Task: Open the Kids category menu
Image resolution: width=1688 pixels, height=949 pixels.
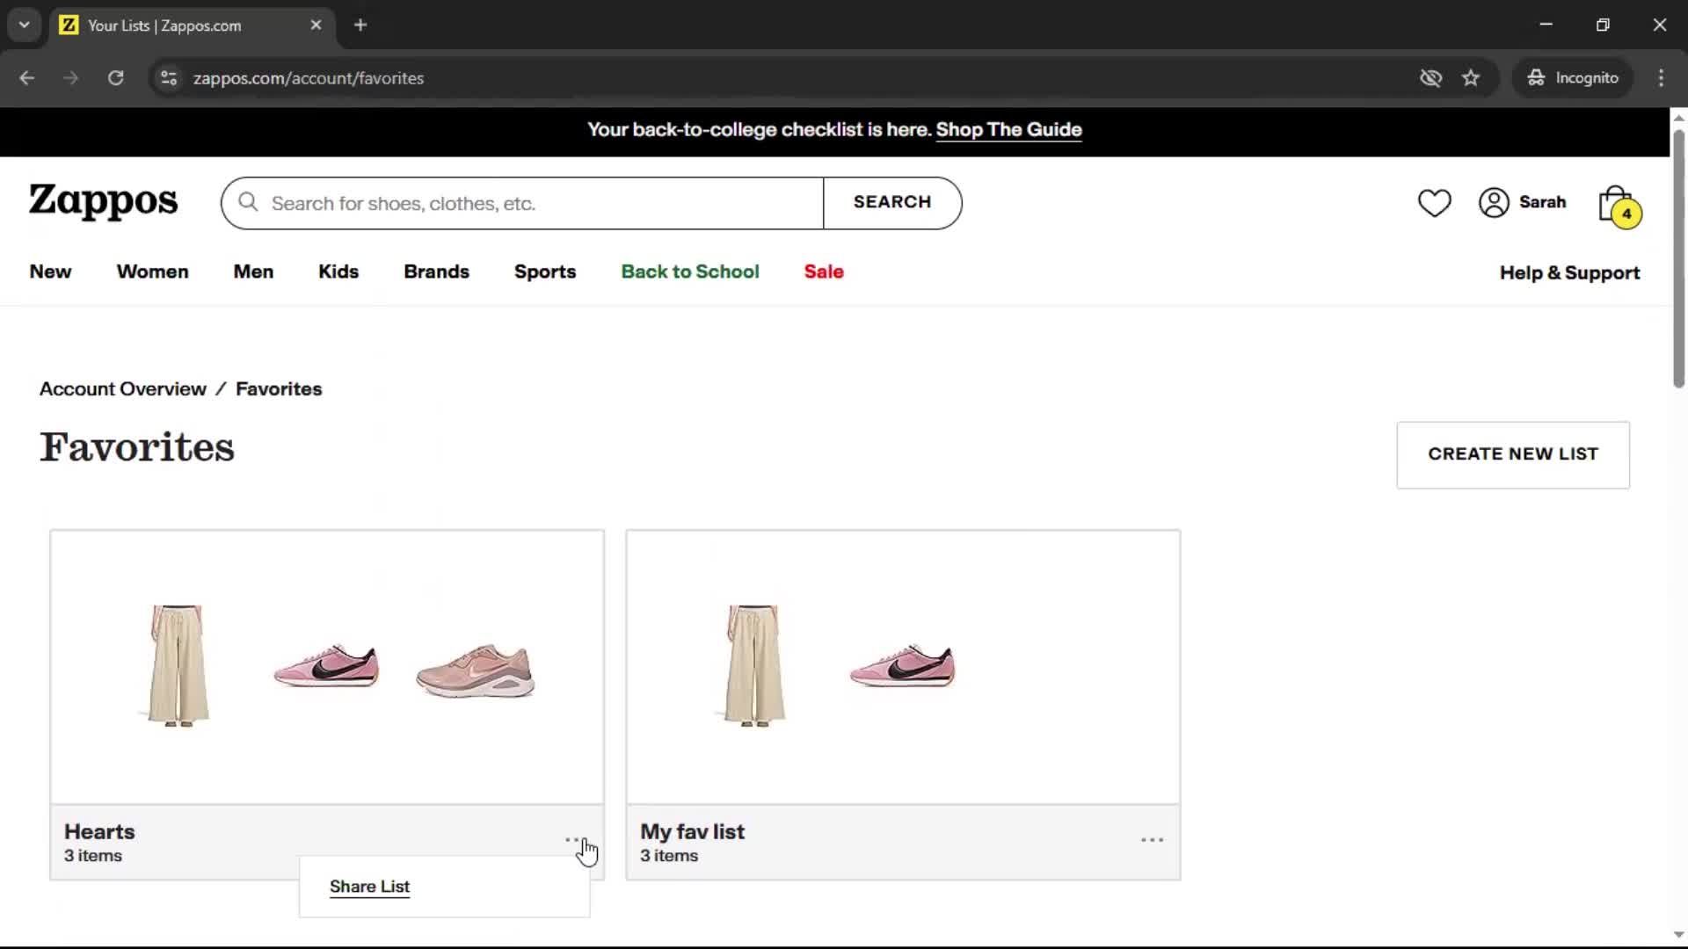Action: 338,272
